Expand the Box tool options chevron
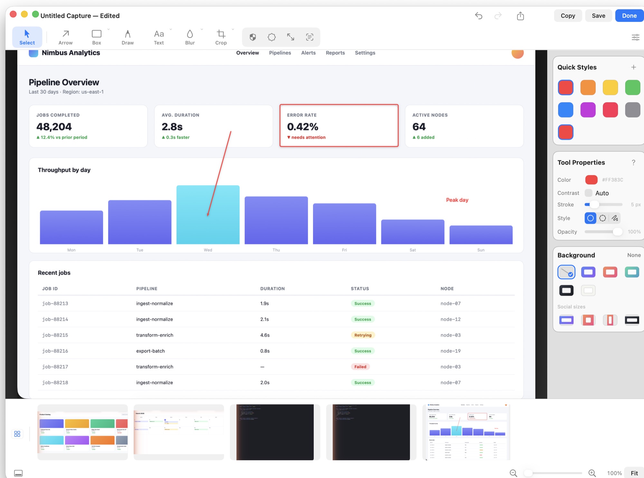The image size is (644, 478). (x=109, y=29)
